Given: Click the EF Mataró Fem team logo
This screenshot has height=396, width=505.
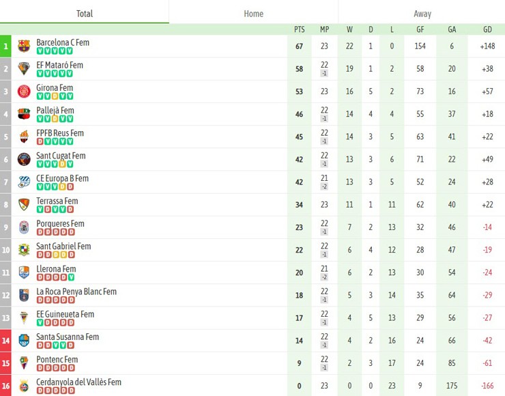Looking at the screenshot, I should [24, 69].
